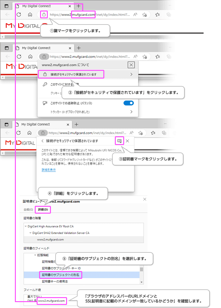
Task: Collapse the 拡張機能 tree section
Action: [x=35, y=255]
